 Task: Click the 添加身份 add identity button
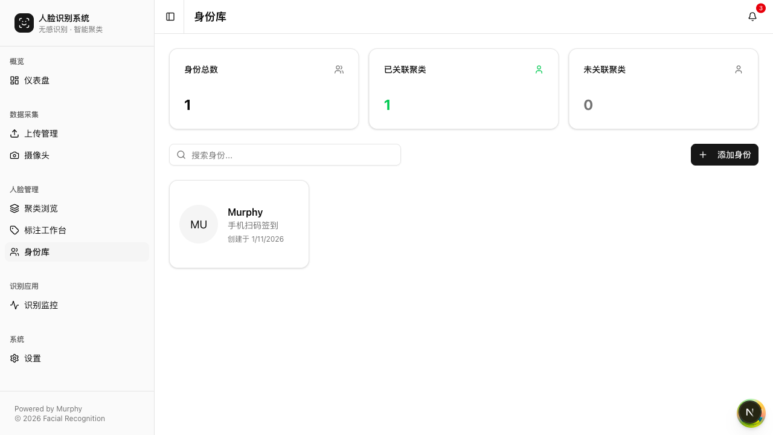click(x=724, y=155)
